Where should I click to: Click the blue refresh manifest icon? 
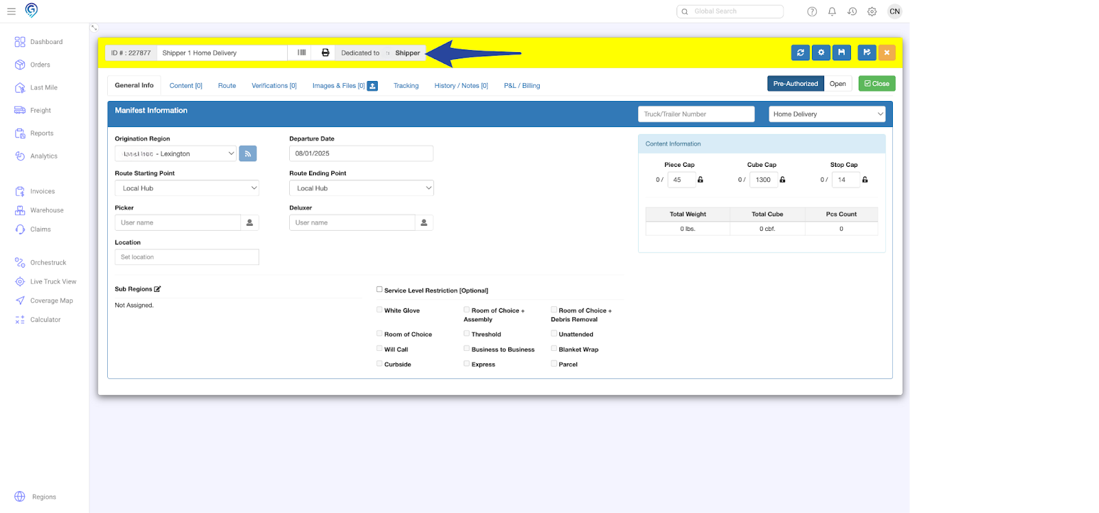click(800, 53)
